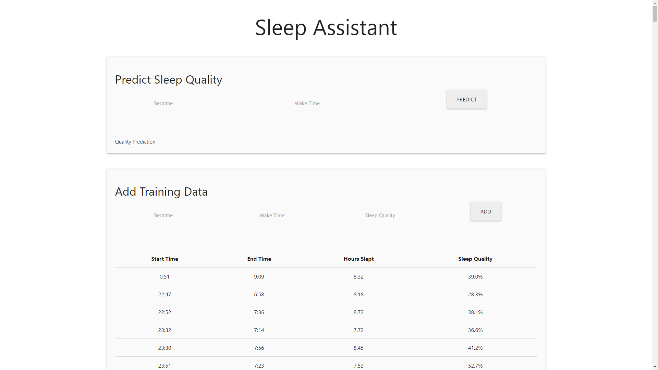Click the 7:56 end time cell
The image size is (658, 370).
(259, 348)
